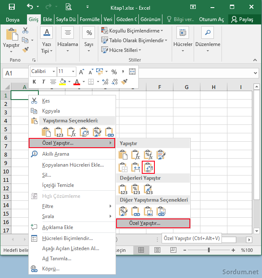Switch to Page Layout view in the status bar
Screen dimensions: 262x278
[157, 250]
